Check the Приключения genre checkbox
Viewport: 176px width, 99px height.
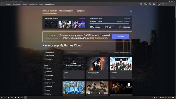[x=45, y=83]
